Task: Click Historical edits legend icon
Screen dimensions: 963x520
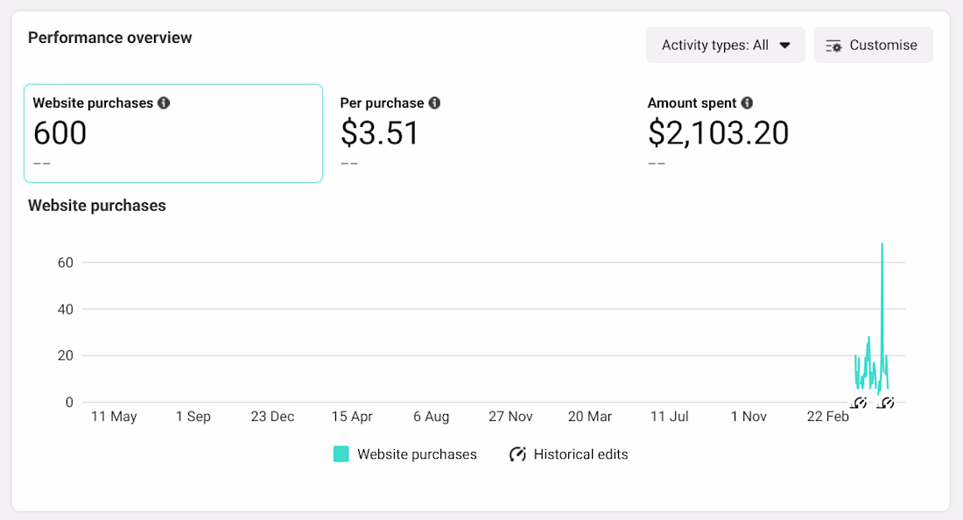Action: (x=517, y=454)
